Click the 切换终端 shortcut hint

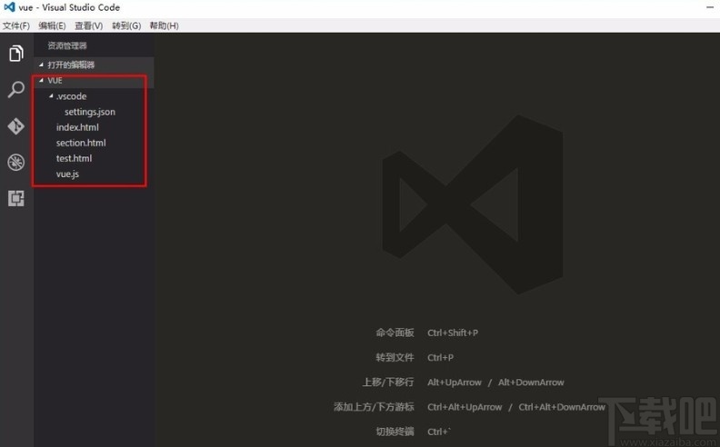coord(395,432)
